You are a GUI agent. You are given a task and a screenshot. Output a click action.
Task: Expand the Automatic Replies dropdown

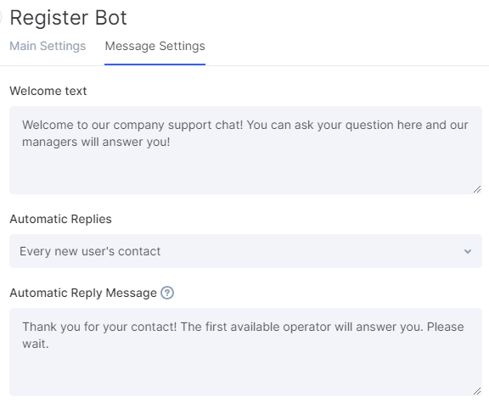coord(245,251)
